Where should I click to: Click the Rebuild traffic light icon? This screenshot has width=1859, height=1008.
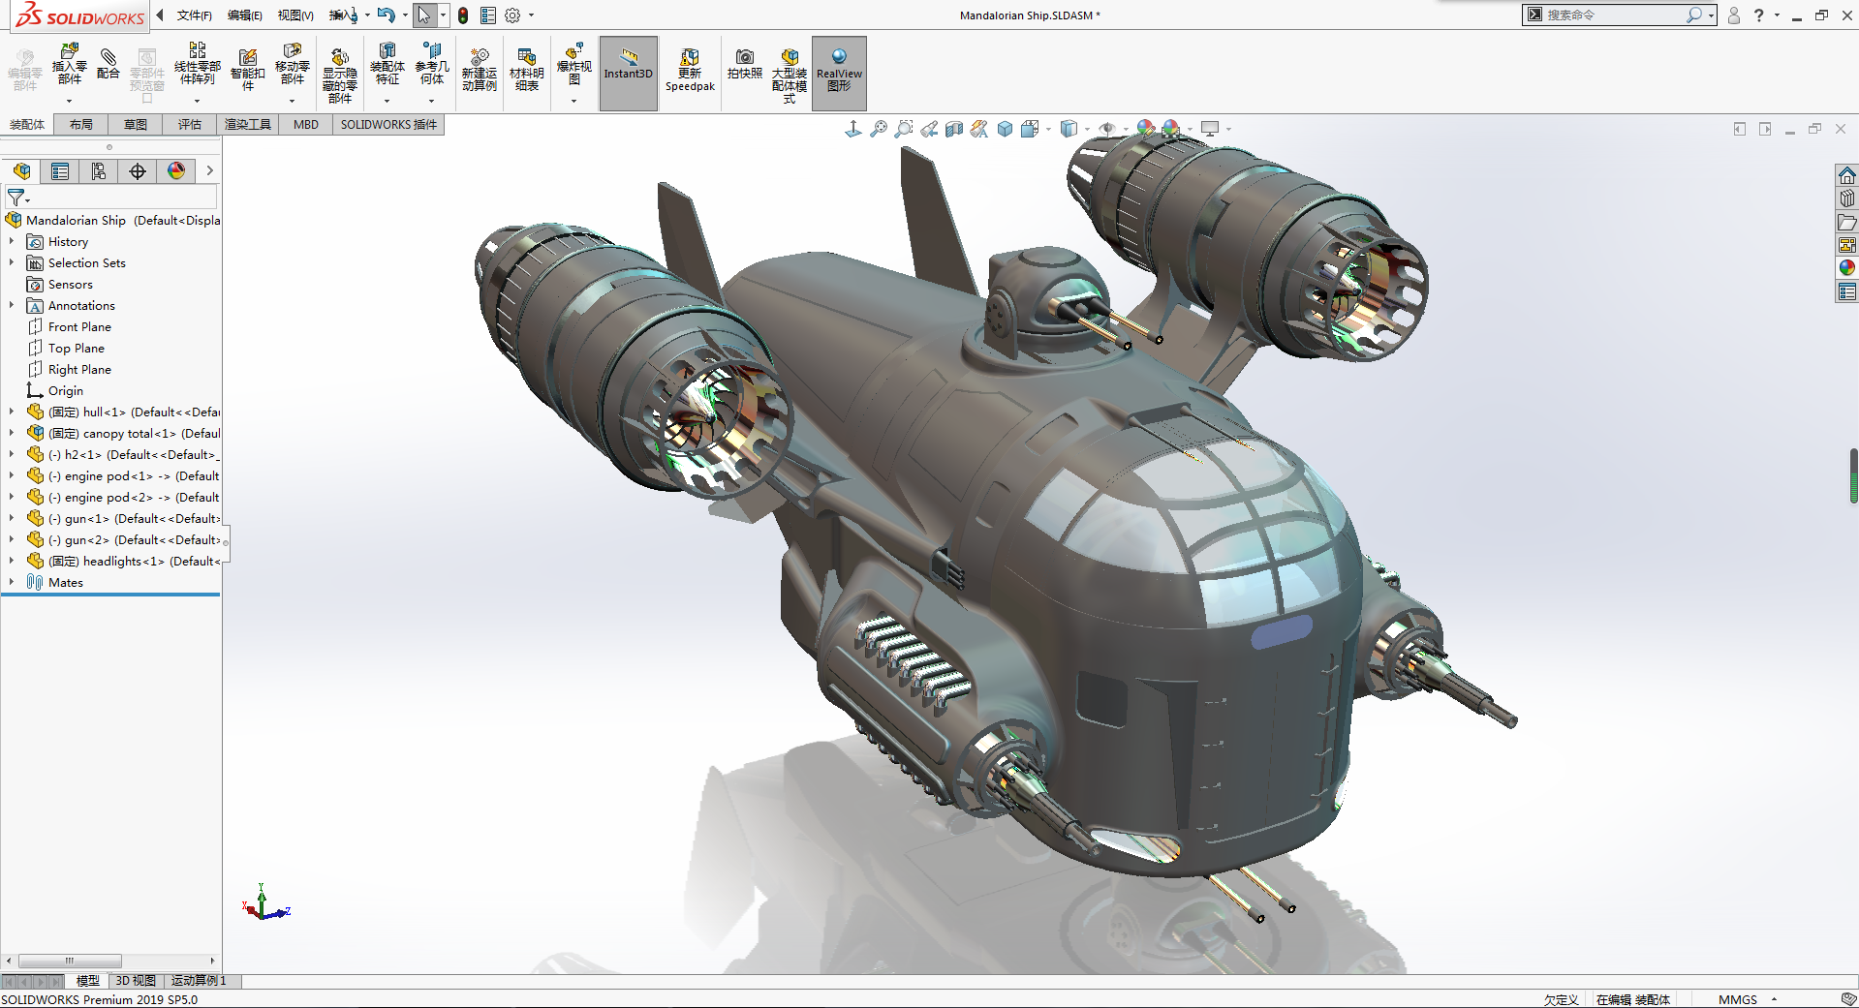(463, 15)
